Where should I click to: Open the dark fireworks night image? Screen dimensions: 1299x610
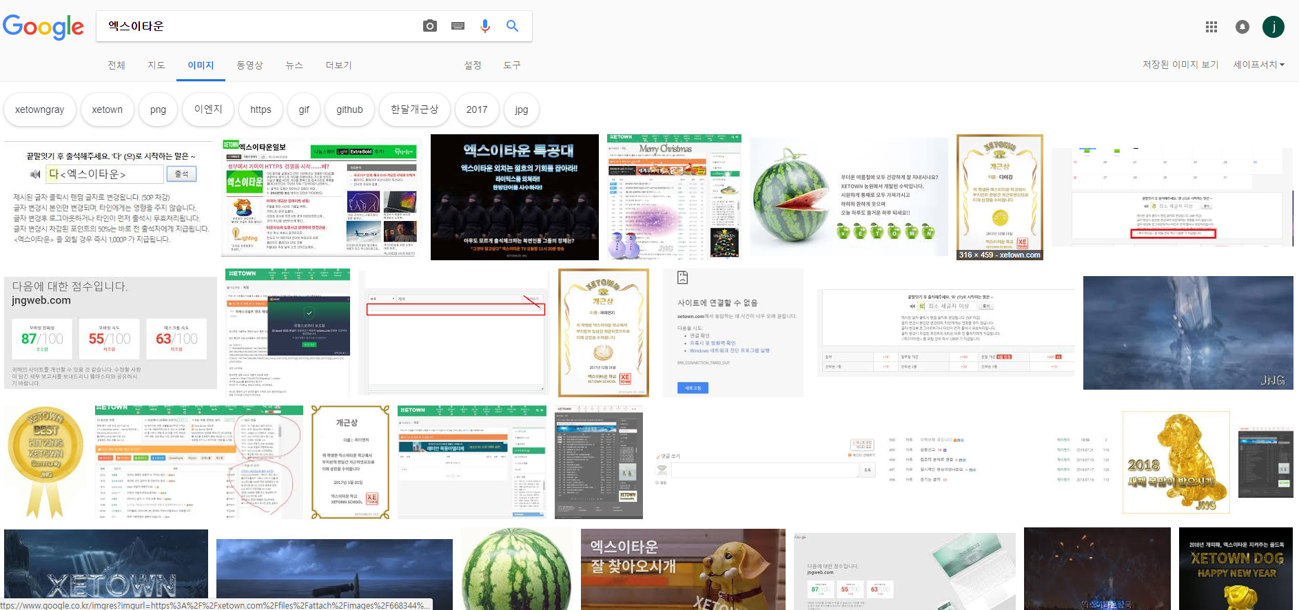pos(1097,569)
